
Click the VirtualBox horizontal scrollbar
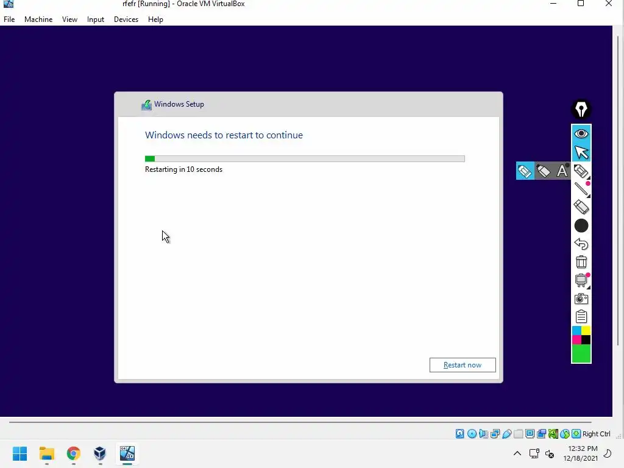[300, 422]
